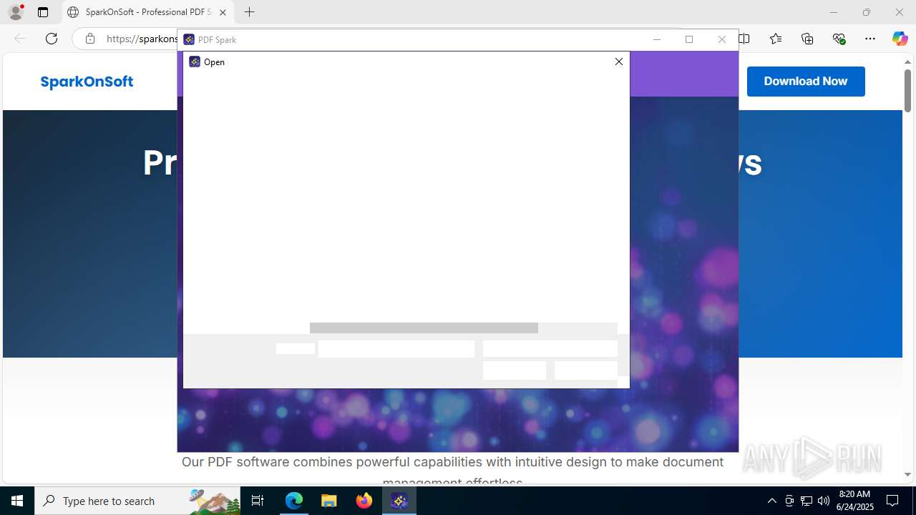This screenshot has height=515, width=916.
Task: Open Edge Settings and more menu
Action: tap(870, 39)
